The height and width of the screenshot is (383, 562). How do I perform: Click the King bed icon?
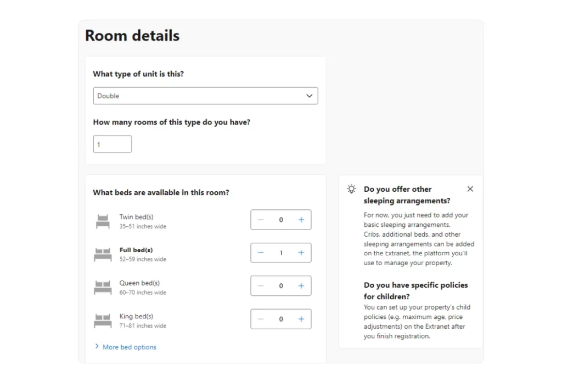coord(103,321)
